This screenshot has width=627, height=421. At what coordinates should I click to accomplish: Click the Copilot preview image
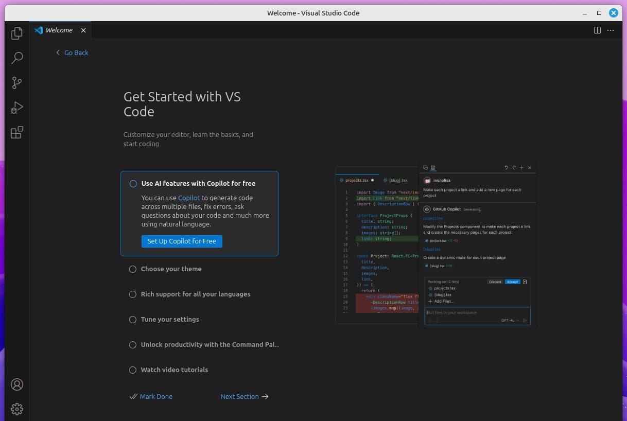(436, 245)
